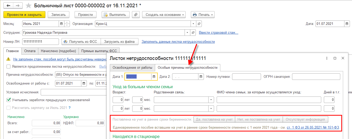Click the Условия исчисления input field
Screen dimensions: 352x139
point(74,92)
